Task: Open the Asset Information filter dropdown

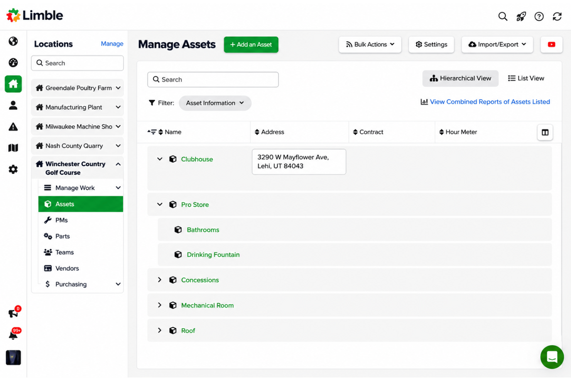Action: tap(215, 103)
